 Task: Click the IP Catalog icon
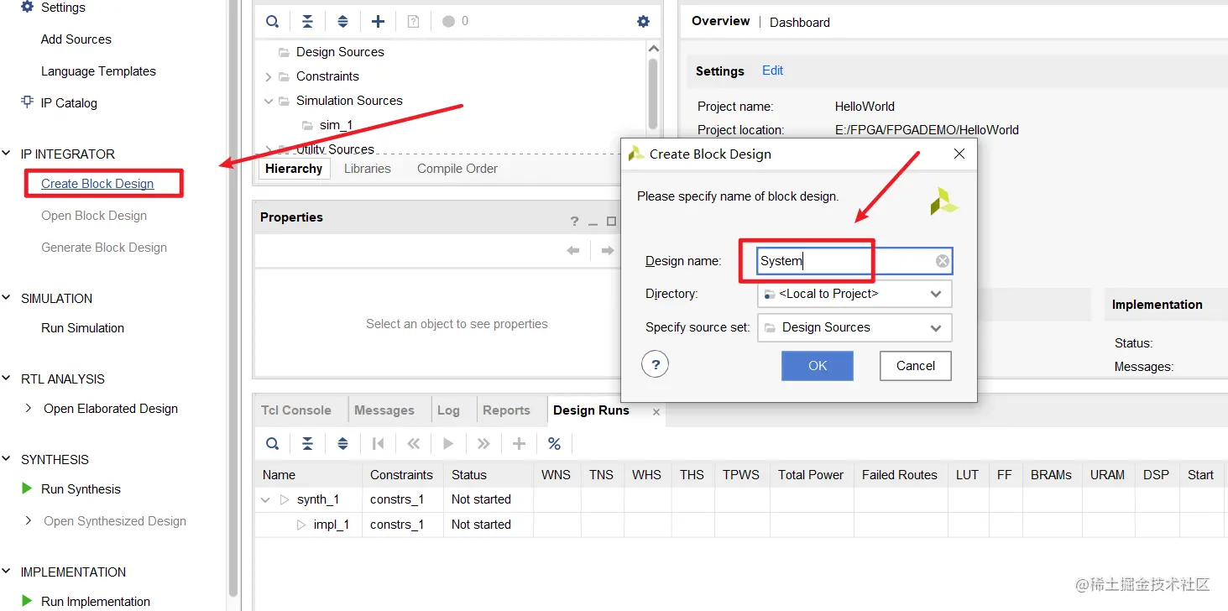[x=27, y=102]
